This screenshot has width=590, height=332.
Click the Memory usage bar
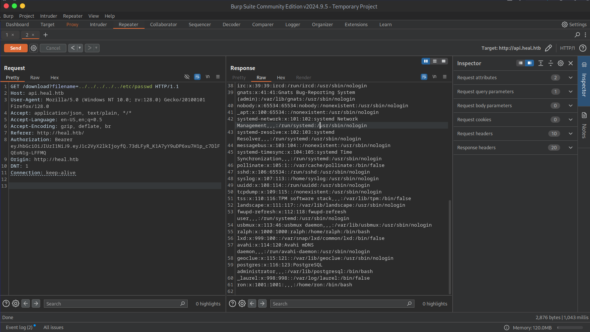point(570,328)
